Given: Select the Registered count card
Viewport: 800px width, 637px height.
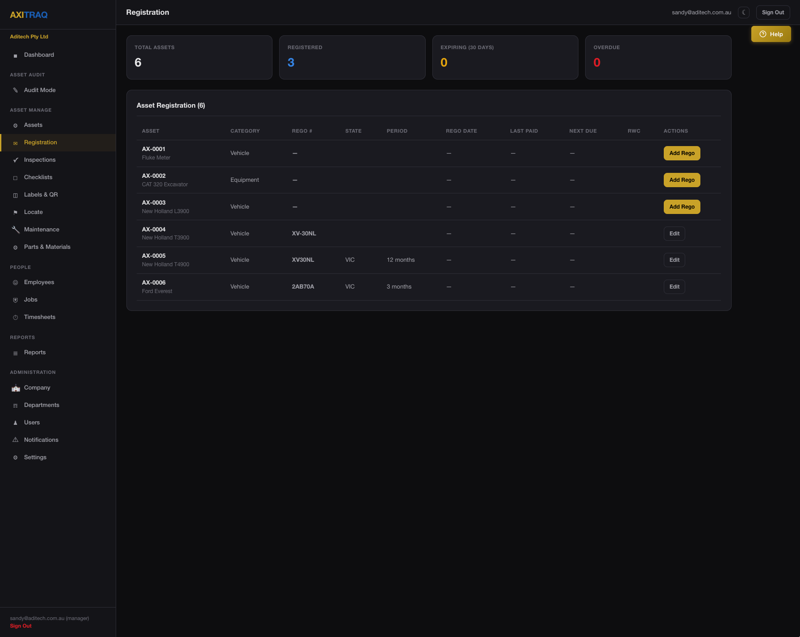Looking at the screenshot, I should pos(352,58).
